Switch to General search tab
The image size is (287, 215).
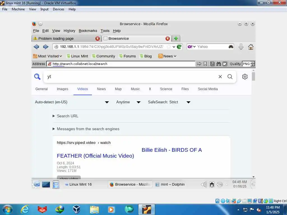(x=41, y=89)
